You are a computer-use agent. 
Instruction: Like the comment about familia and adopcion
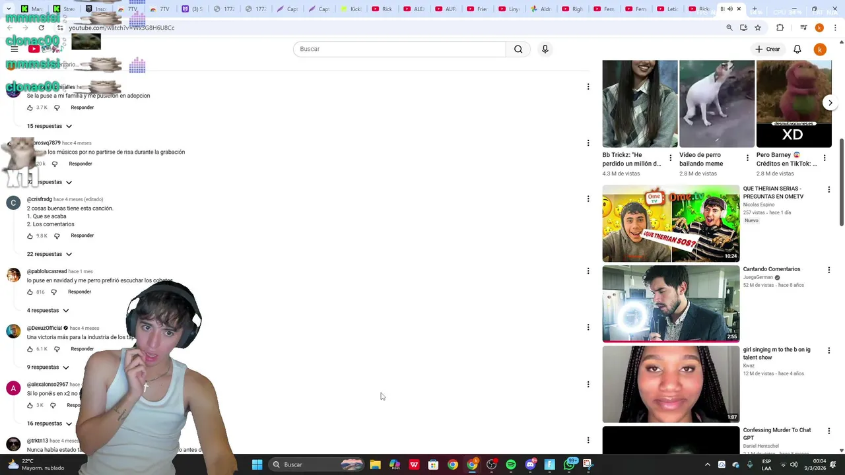click(x=30, y=108)
